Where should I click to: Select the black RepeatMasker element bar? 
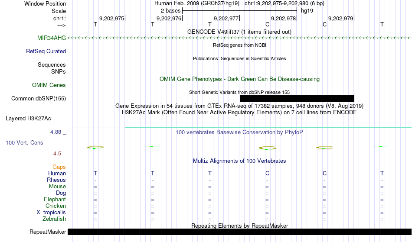click(239, 232)
